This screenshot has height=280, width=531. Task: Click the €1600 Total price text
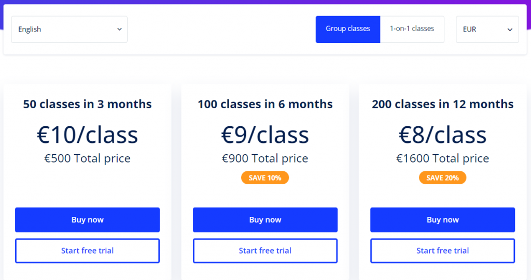442,158
